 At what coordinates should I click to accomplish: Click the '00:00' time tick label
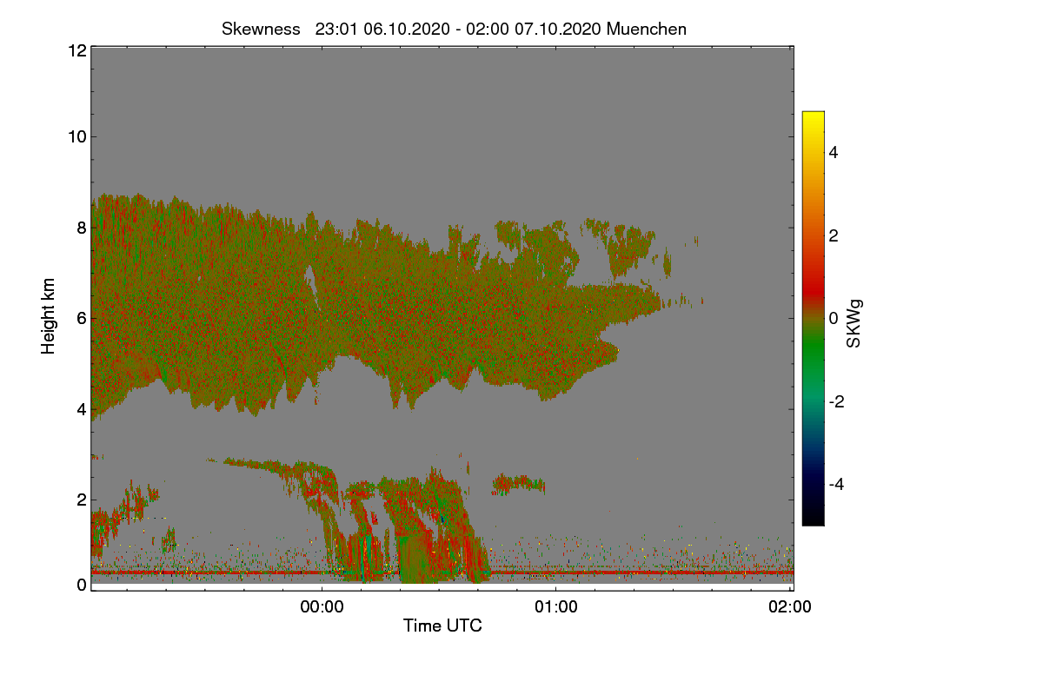point(322,607)
